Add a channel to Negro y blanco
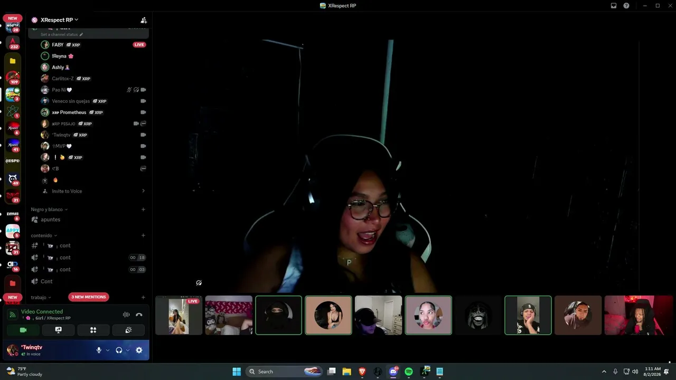This screenshot has width=676, height=380. [x=143, y=210]
